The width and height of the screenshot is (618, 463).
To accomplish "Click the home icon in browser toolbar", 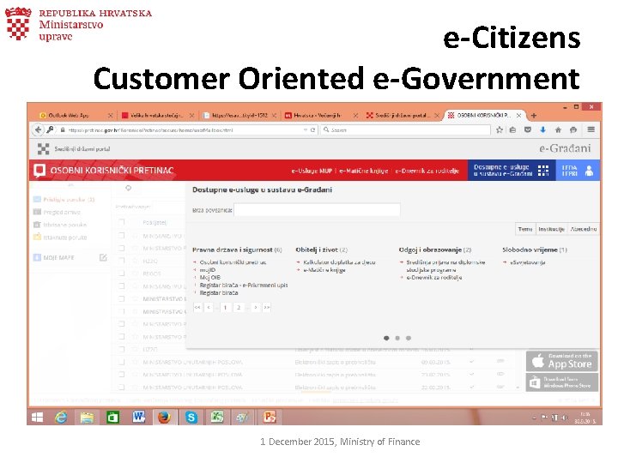I will 558,129.
